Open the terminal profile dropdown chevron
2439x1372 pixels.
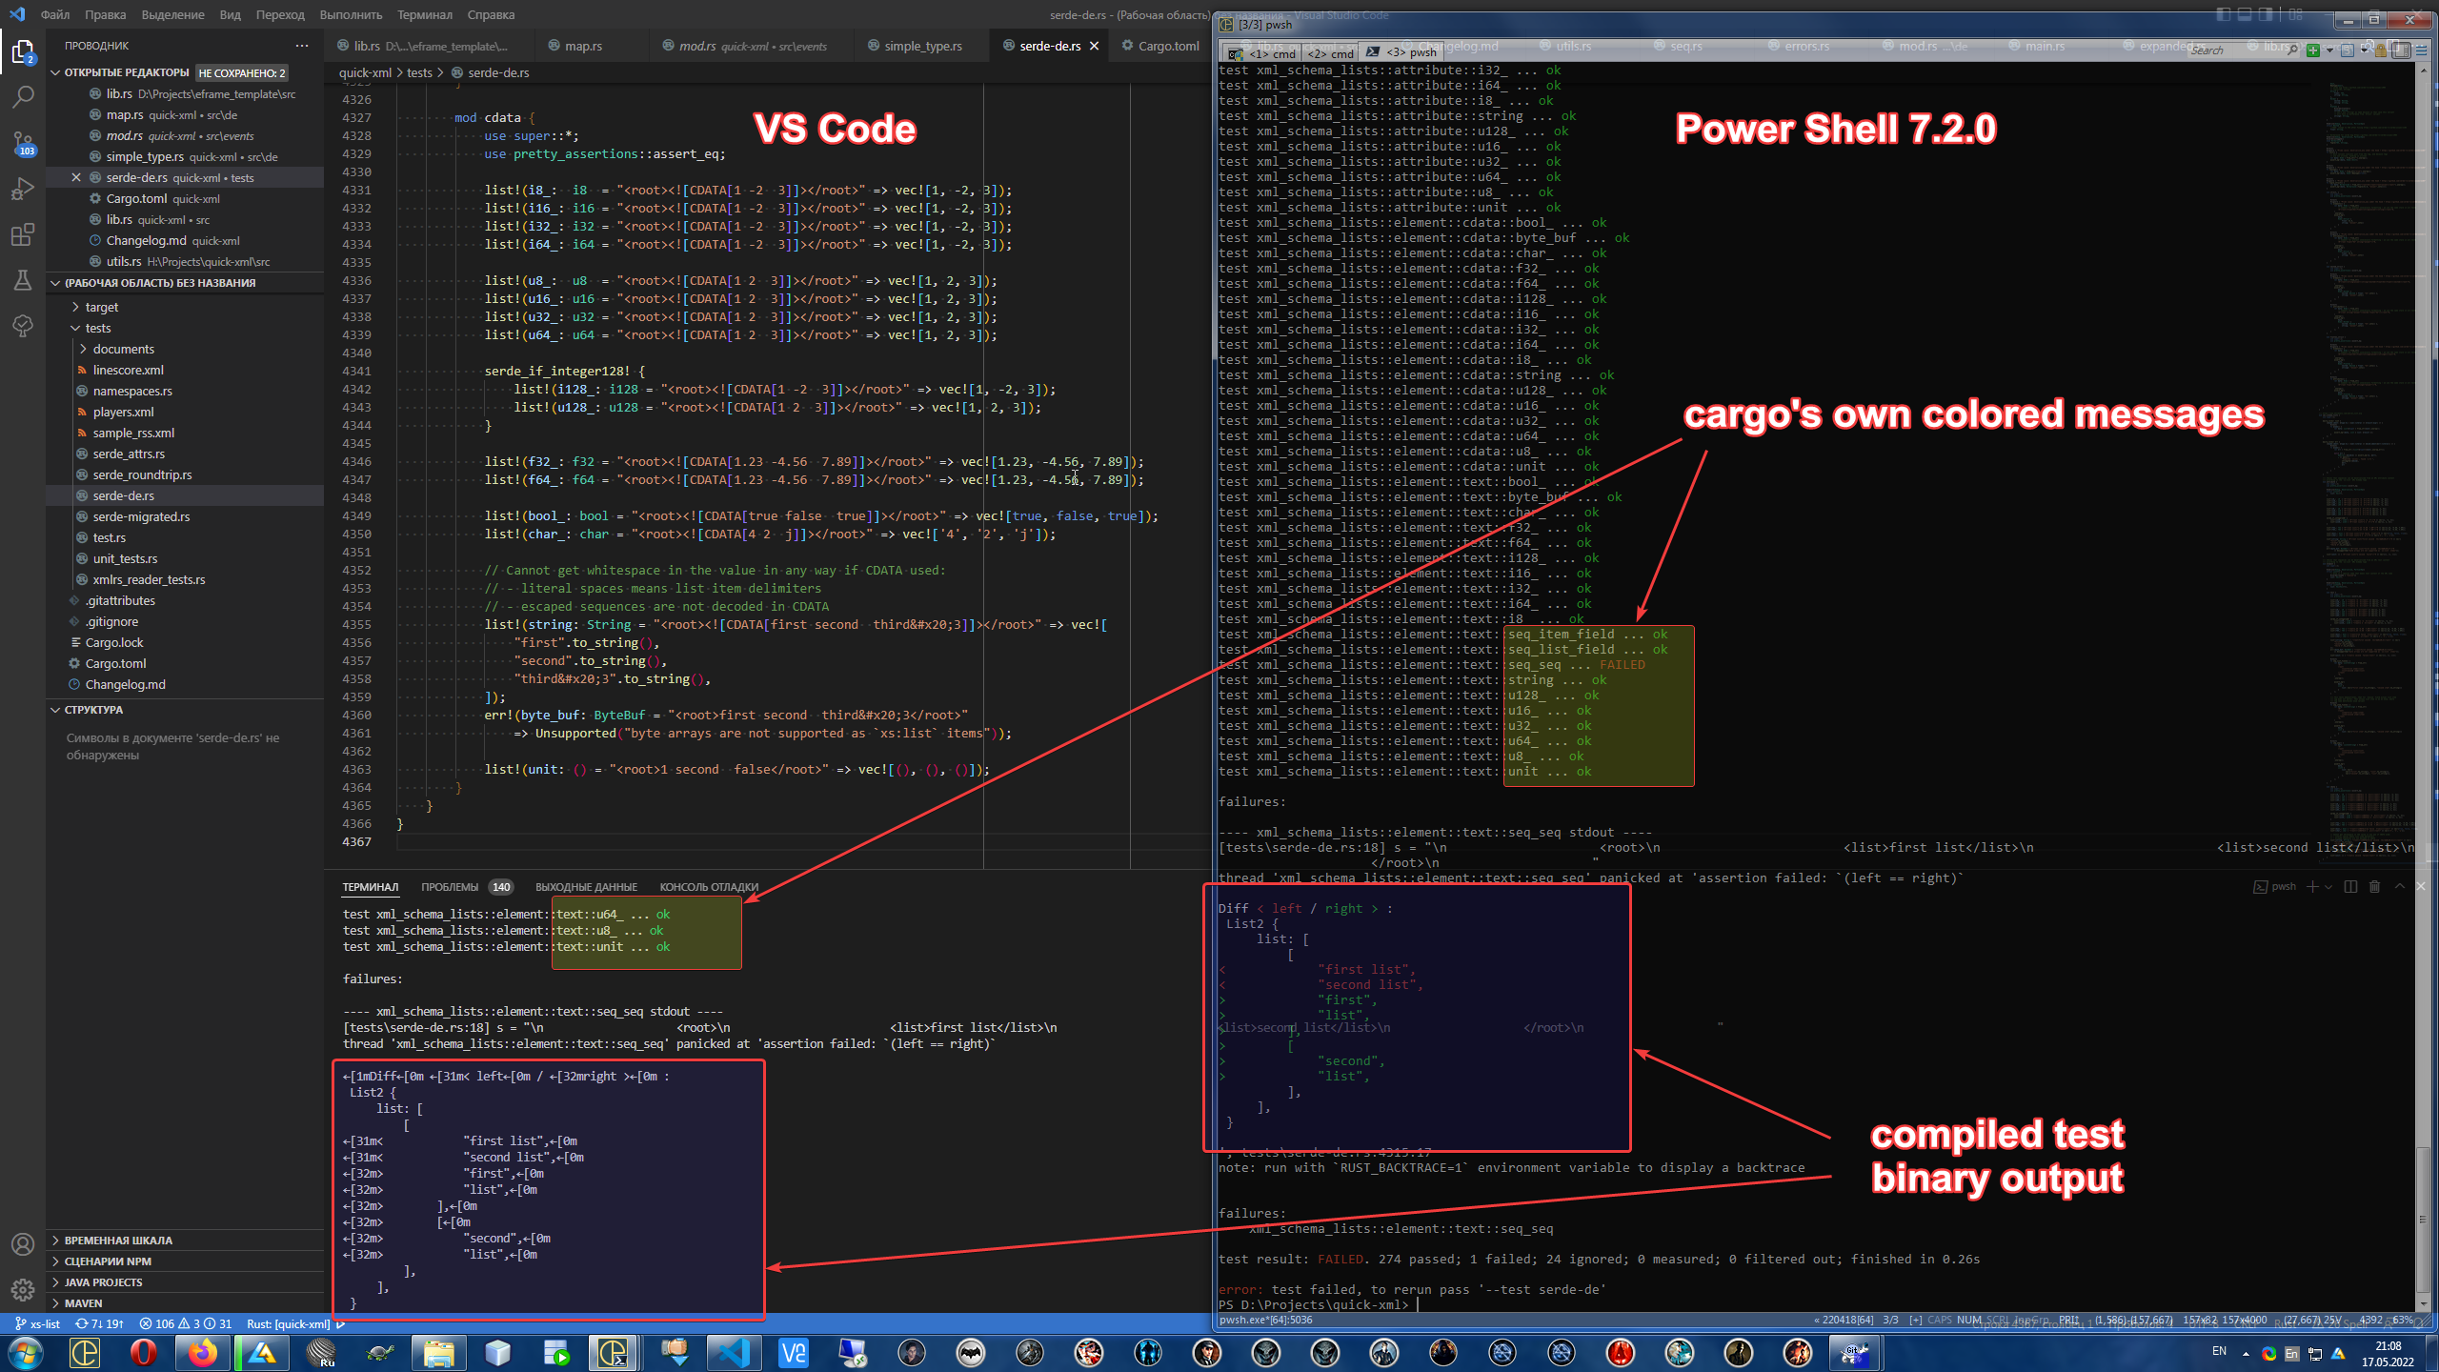pyautogui.click(x=2328, y=886)
